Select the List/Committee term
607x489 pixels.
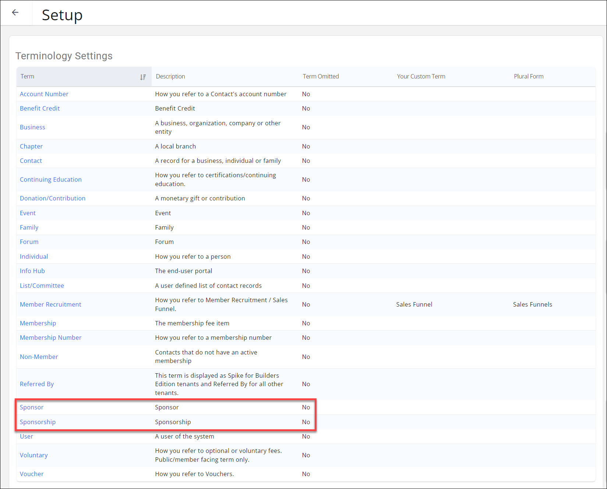point(42,286)
